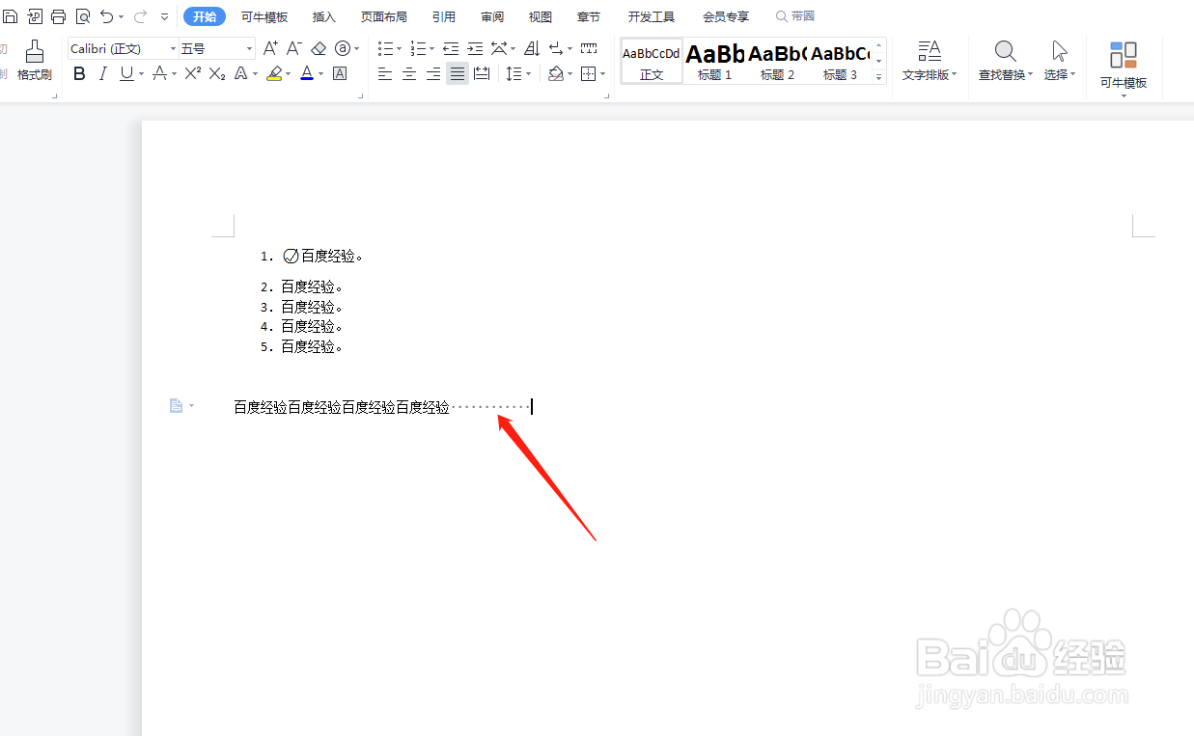The width and height of the screenshot is (1194, 736).
Task: Click the distributed alignment icon
Action: tap(482, 73)
